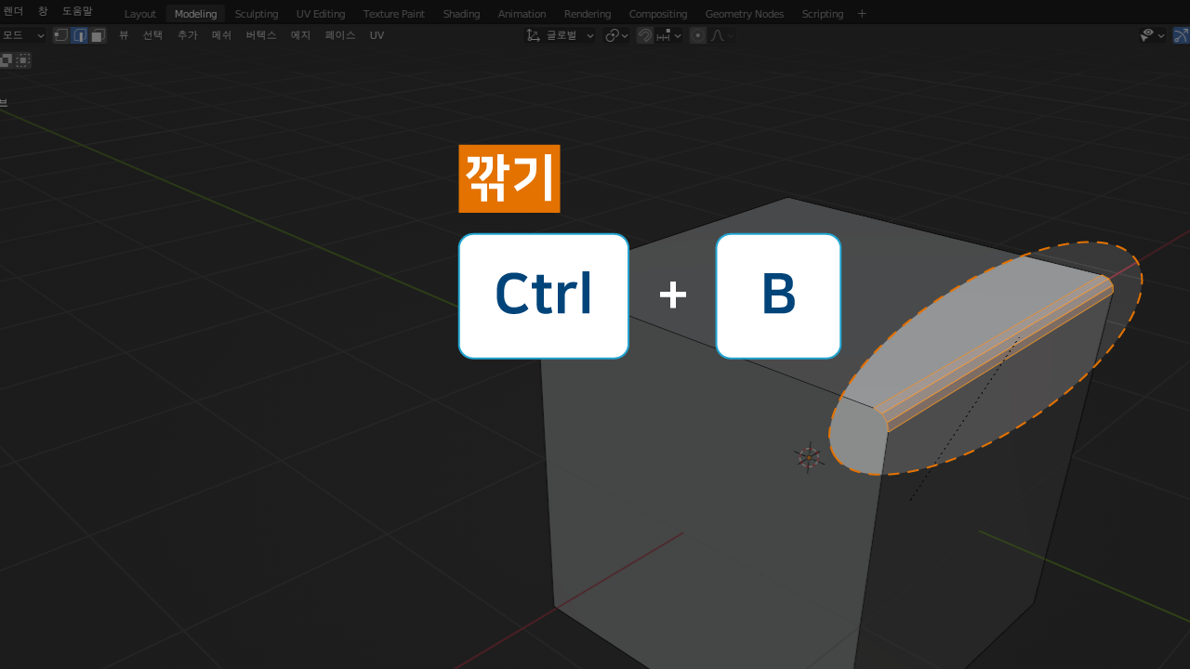Select vertex select mode icon

(x=61, y=35)
